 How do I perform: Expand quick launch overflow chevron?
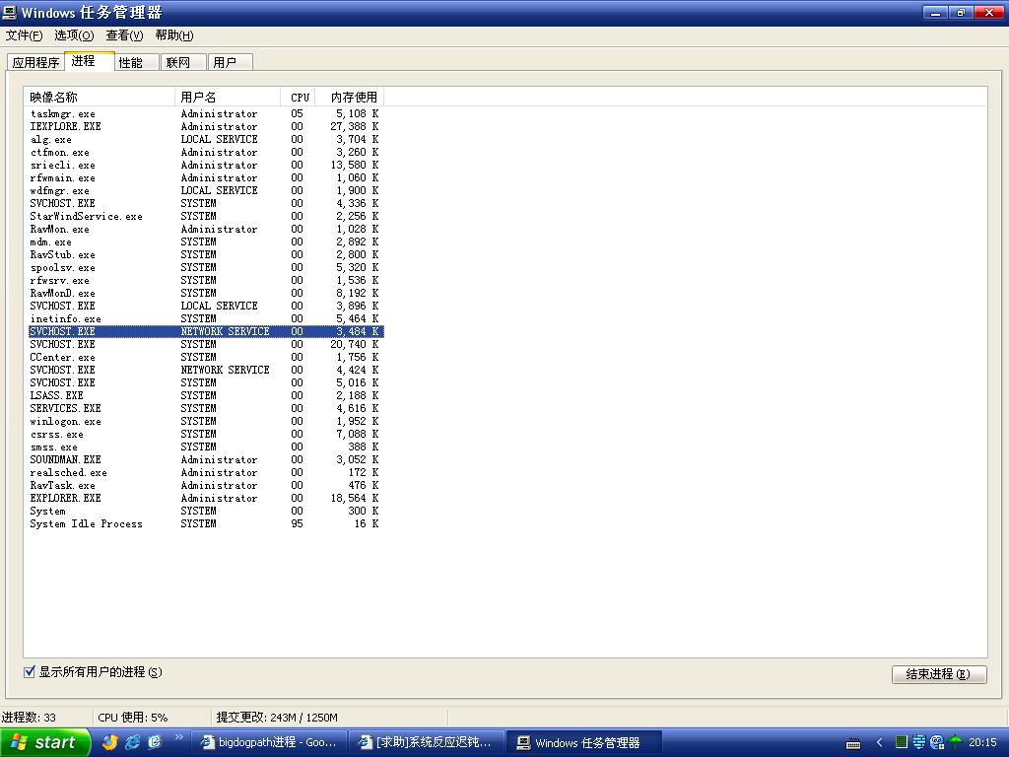179,737
